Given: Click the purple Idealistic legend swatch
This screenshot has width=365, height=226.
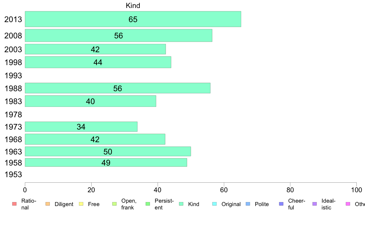Looking at the screenshot, I should 315,204.
